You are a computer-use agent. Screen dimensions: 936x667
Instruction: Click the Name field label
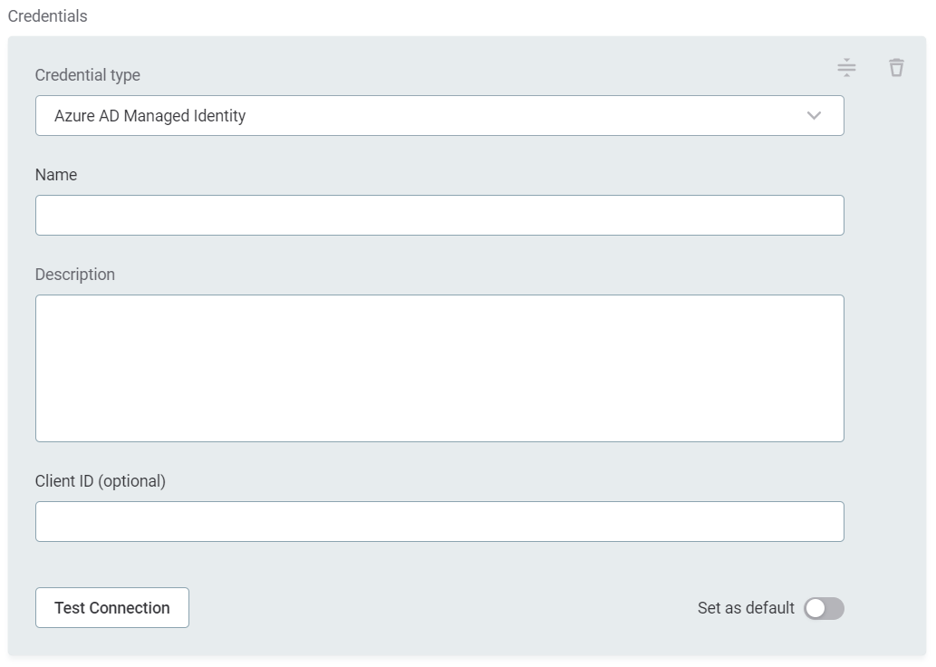(x=56, y=175)
